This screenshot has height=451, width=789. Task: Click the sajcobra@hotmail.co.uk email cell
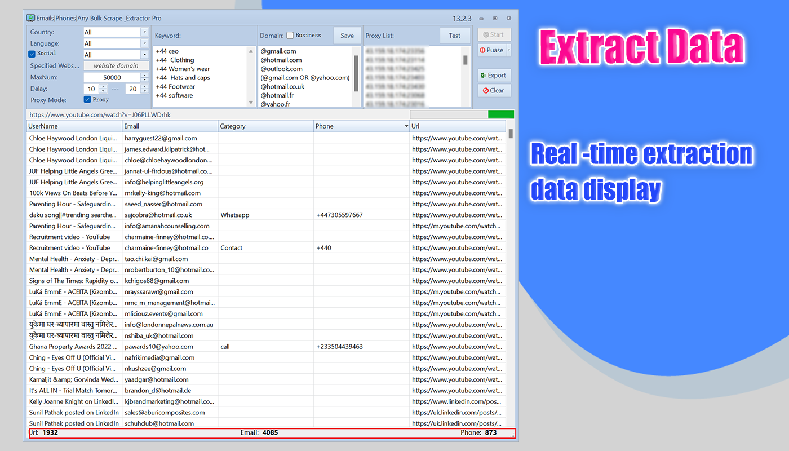pyautogui.click(x=170, y=215)
